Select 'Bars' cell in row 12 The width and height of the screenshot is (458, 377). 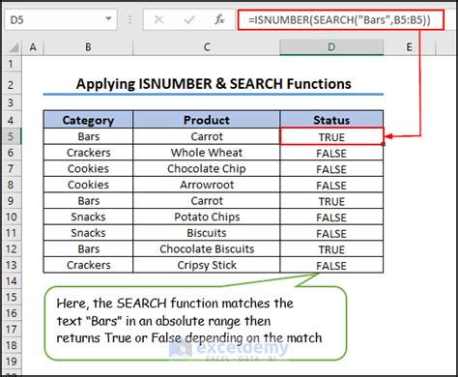click(x=88, y=248)
